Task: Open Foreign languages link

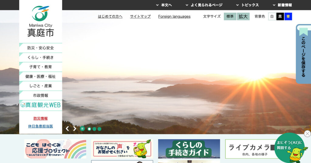Action: pos(174,16)
